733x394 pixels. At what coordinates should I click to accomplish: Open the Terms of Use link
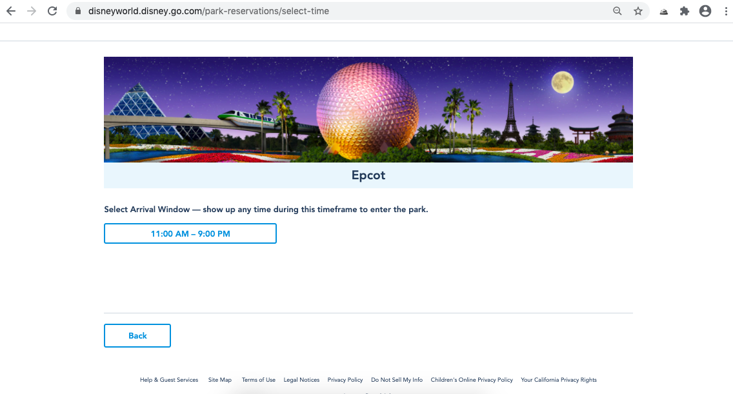point(259,380)
